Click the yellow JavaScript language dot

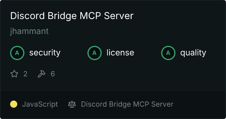(x=14, y=104)
